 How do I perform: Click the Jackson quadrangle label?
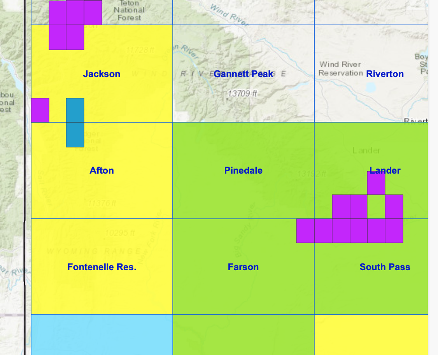point(102,74)
